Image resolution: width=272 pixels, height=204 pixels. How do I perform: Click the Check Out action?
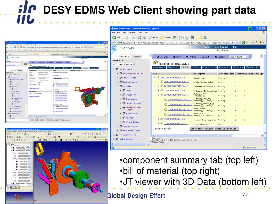coord(162,57)
